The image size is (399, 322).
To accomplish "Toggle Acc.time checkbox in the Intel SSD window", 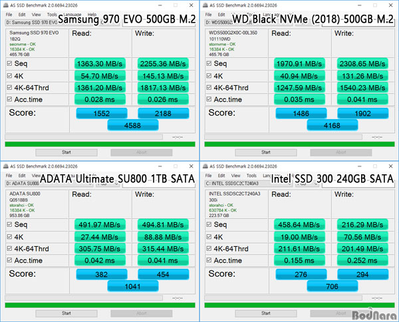I will (208, 261).
